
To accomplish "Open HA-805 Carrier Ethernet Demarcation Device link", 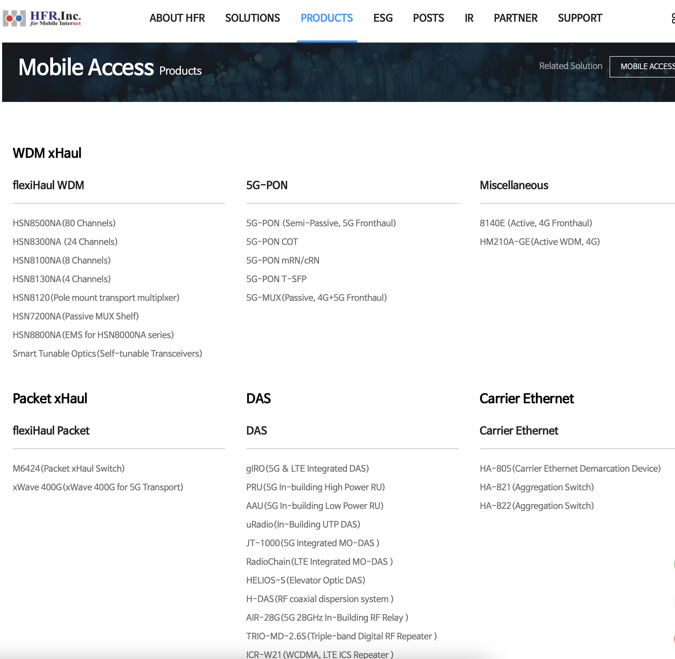I will pos(570,468).
